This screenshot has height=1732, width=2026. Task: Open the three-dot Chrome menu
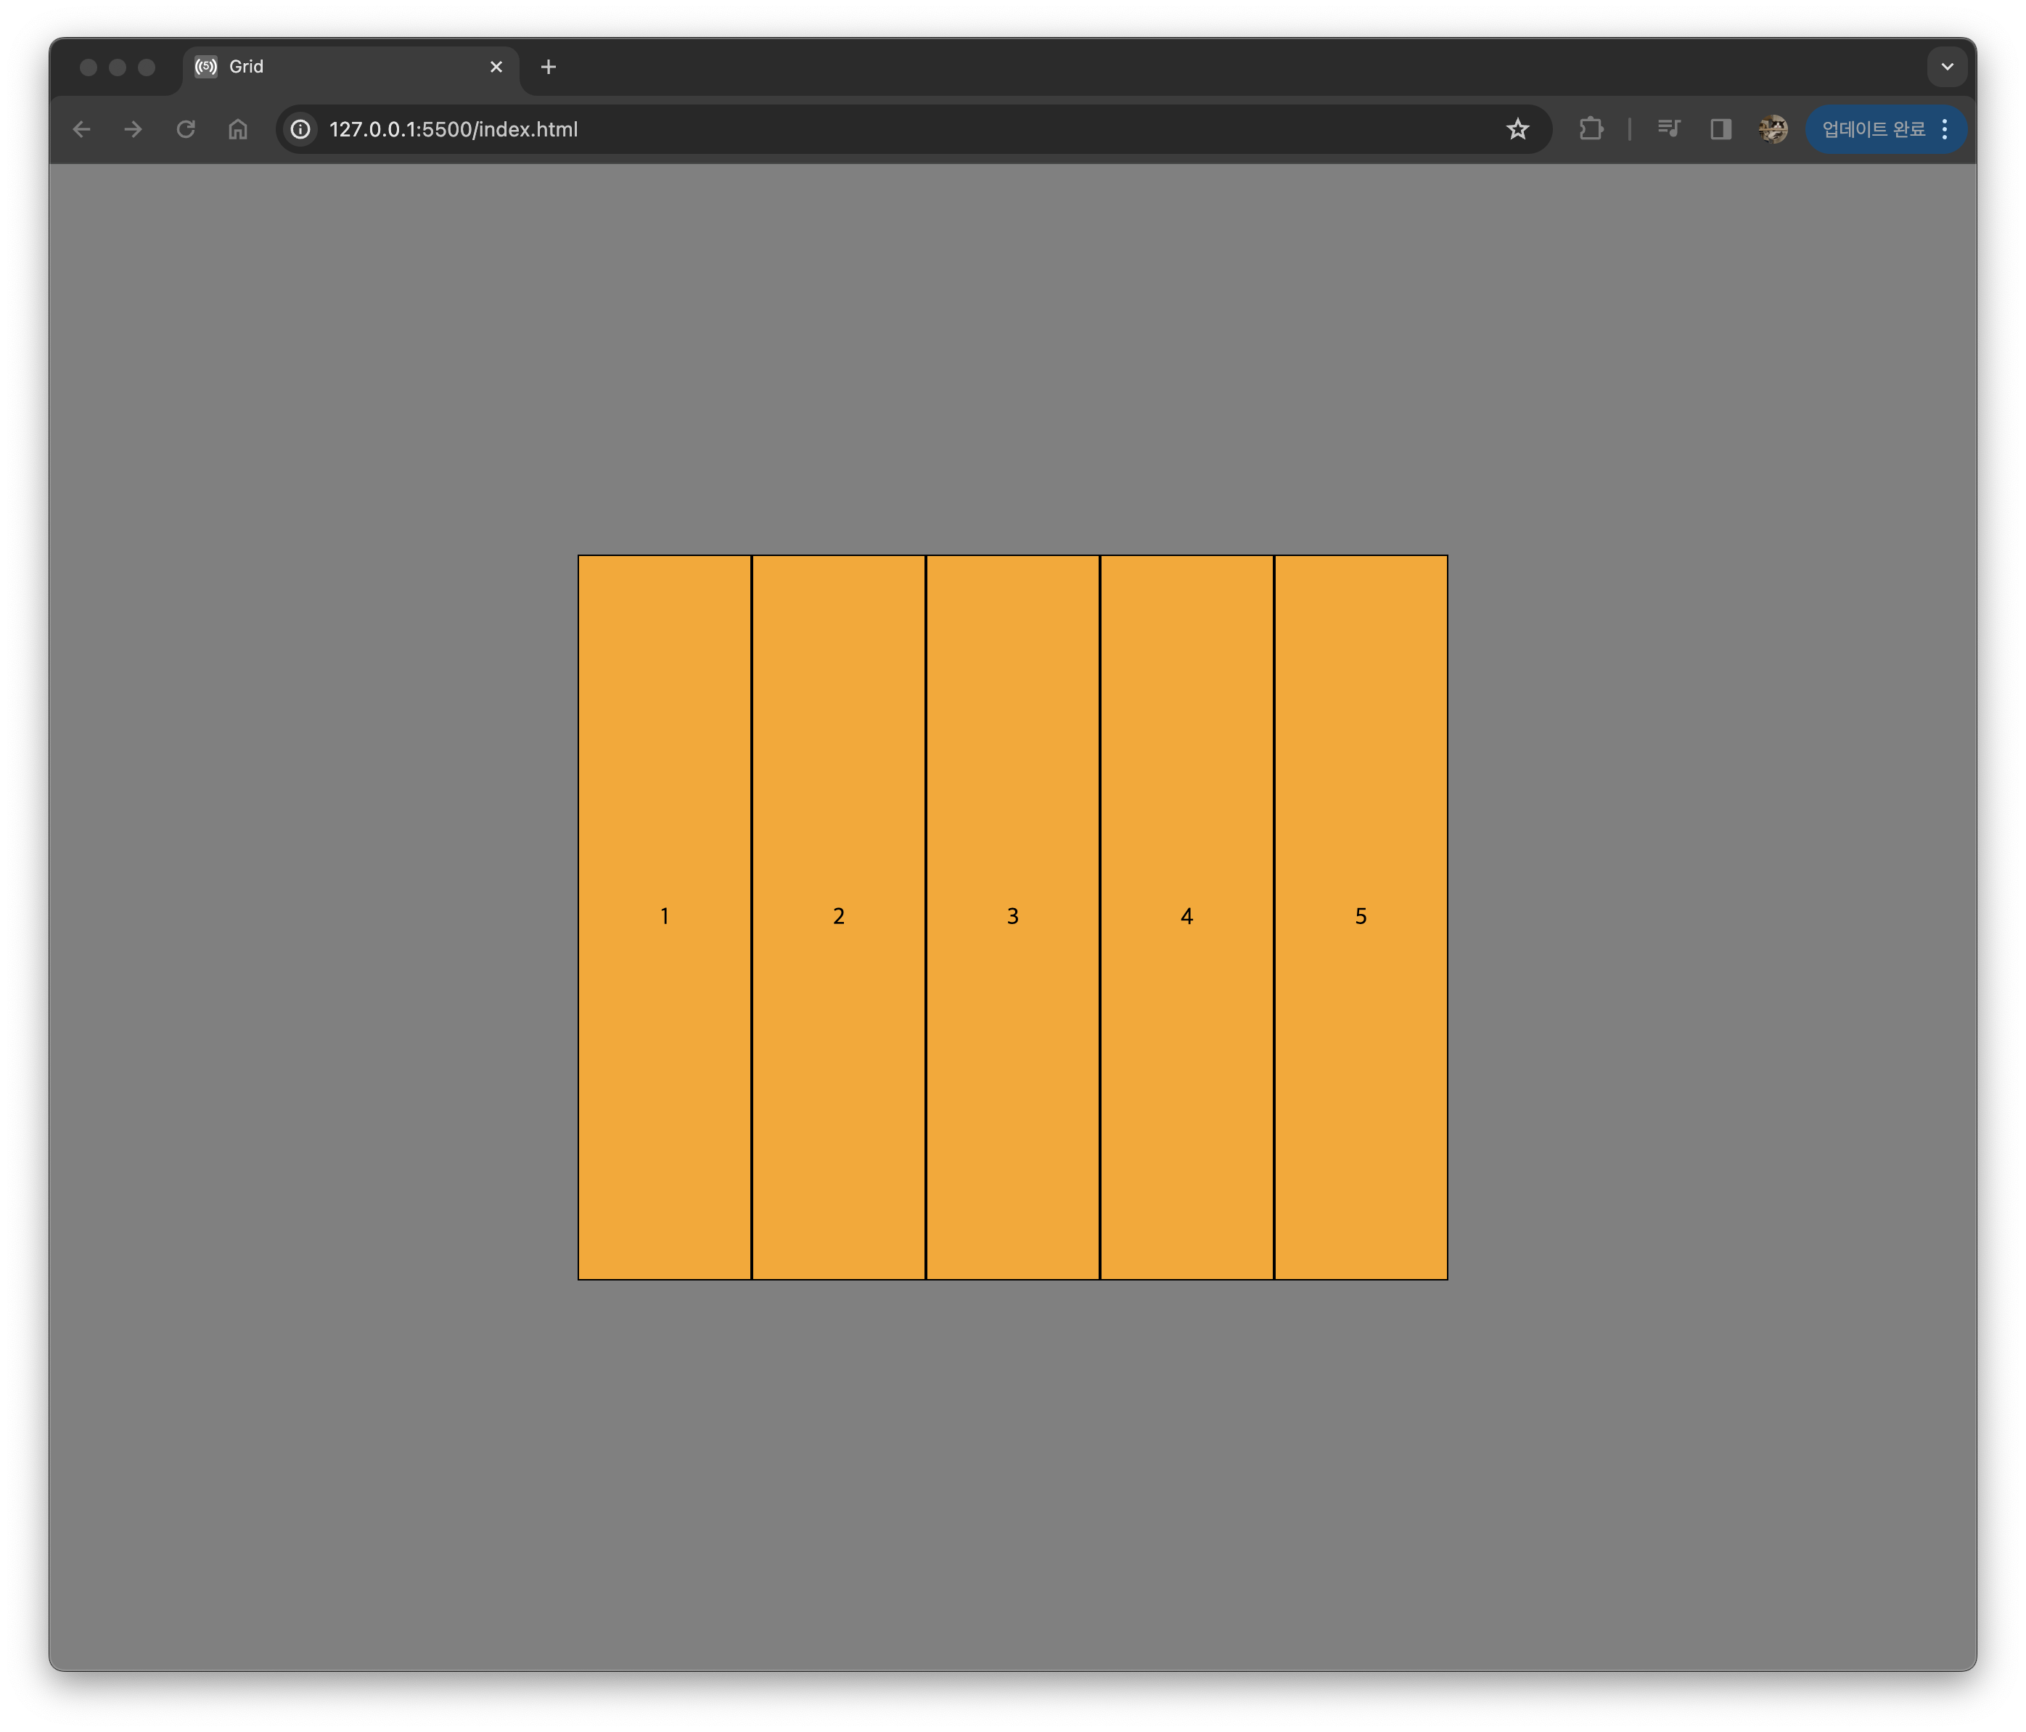point(1945,129)
